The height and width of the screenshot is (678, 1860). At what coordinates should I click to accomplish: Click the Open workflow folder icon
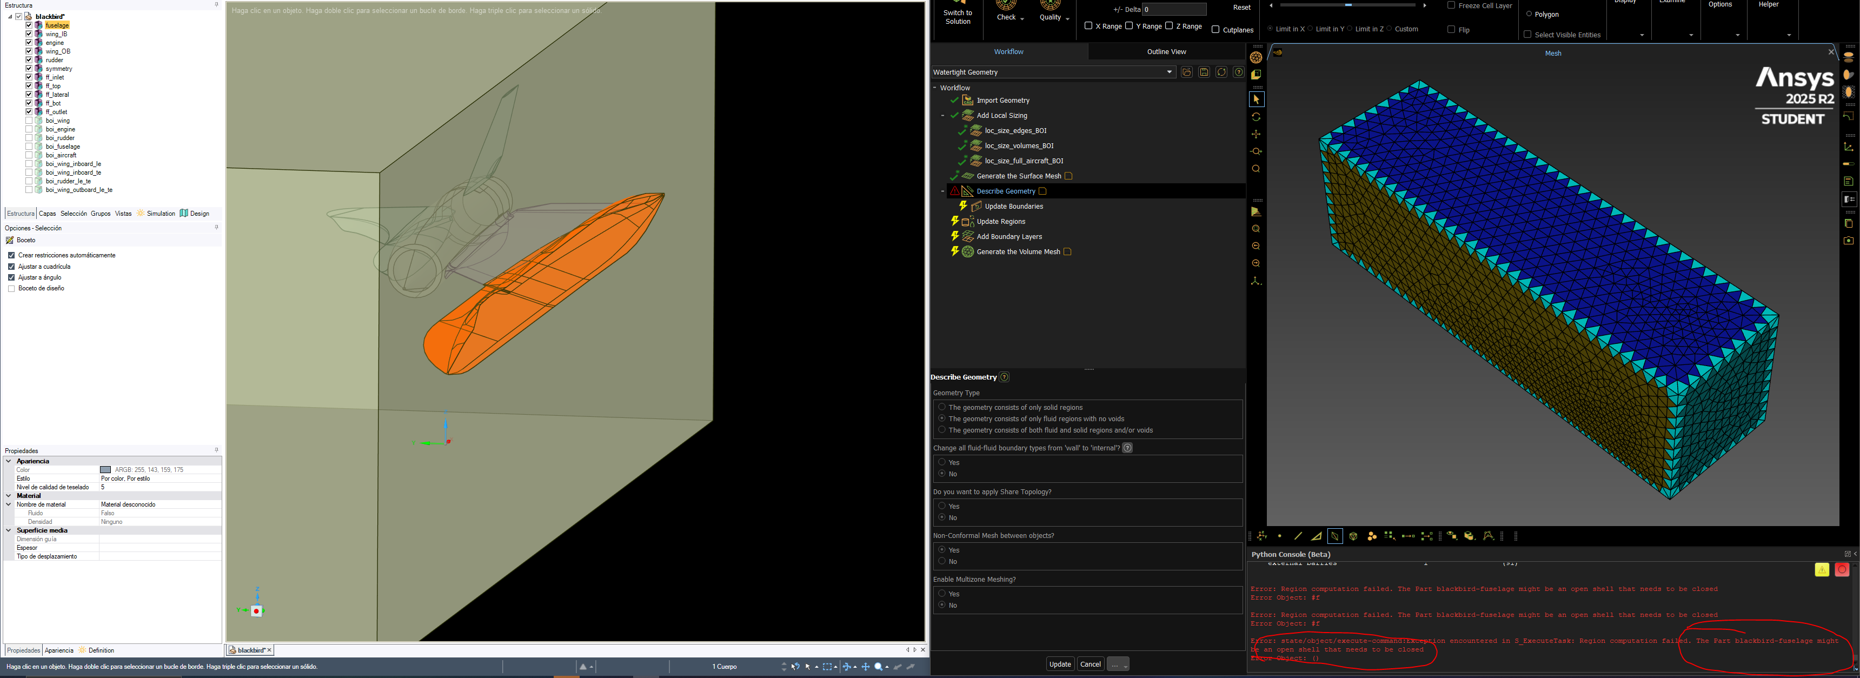tap(1186, 72)
